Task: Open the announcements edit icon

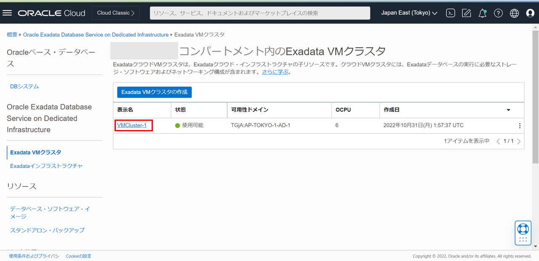Action: 467,13
